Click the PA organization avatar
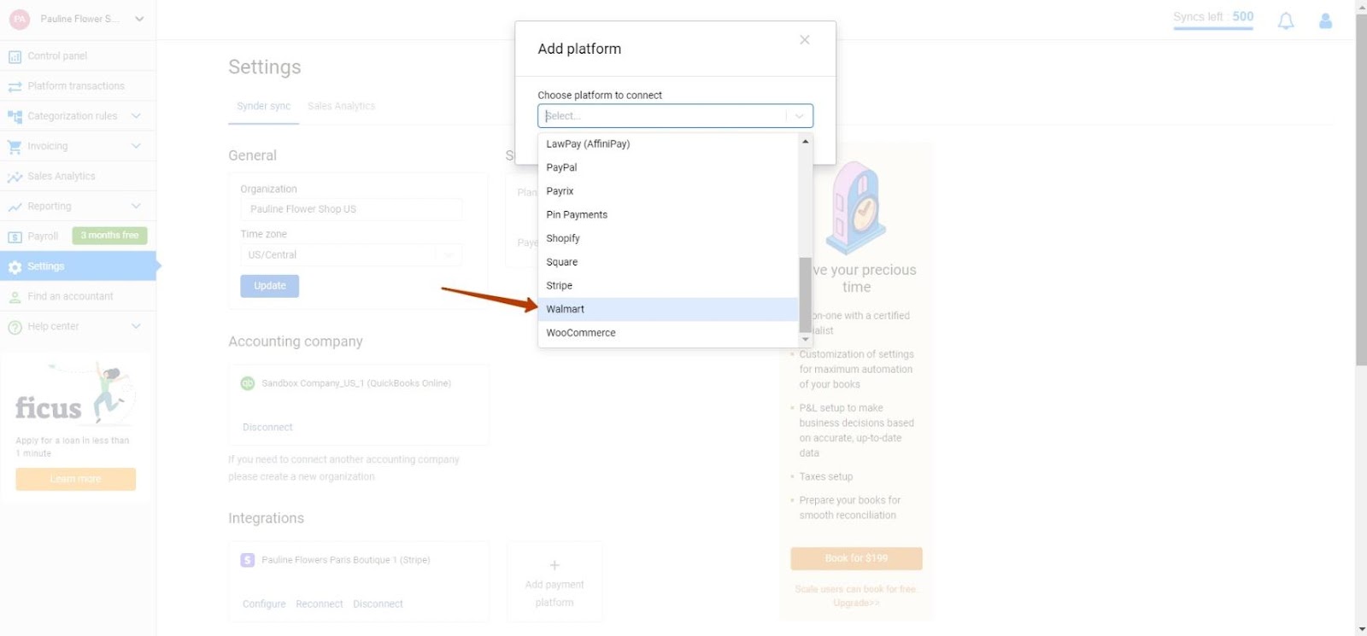 pos(20,19)
